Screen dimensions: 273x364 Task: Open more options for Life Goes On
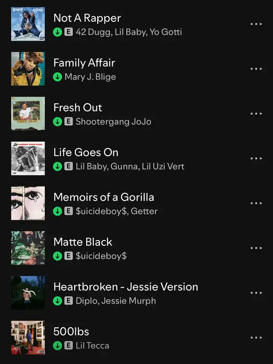point(256,159)
